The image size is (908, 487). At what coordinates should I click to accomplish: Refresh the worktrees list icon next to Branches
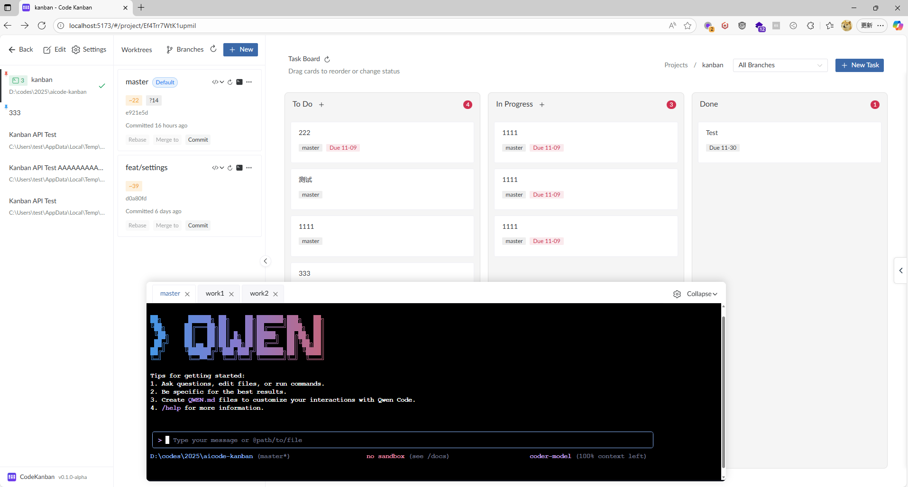point(213,49)
